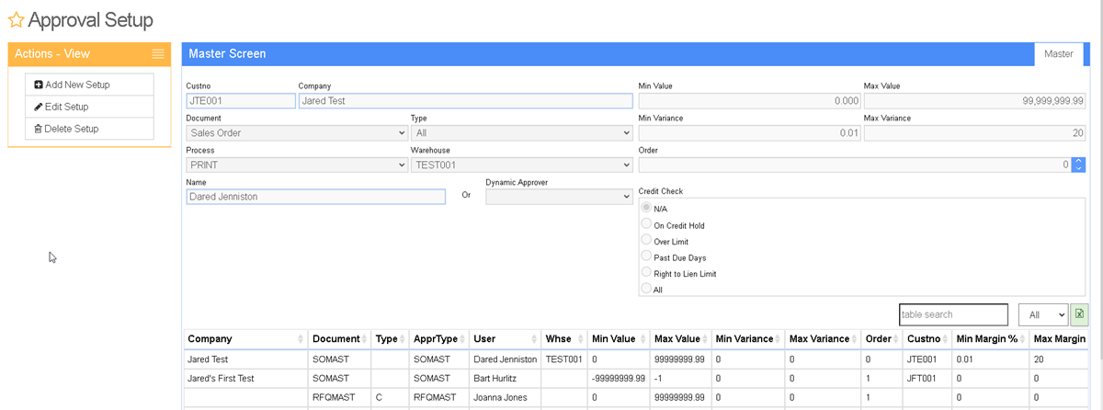Select the On Credit Hold radio button
Viewport: 1103px width, 410px height.
(x=646, y=224)
